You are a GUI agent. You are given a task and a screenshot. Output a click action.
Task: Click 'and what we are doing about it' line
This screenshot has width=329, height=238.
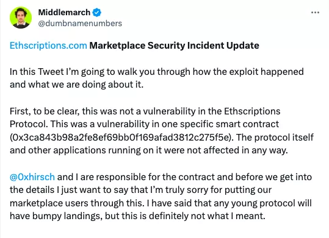coord(76,85)
